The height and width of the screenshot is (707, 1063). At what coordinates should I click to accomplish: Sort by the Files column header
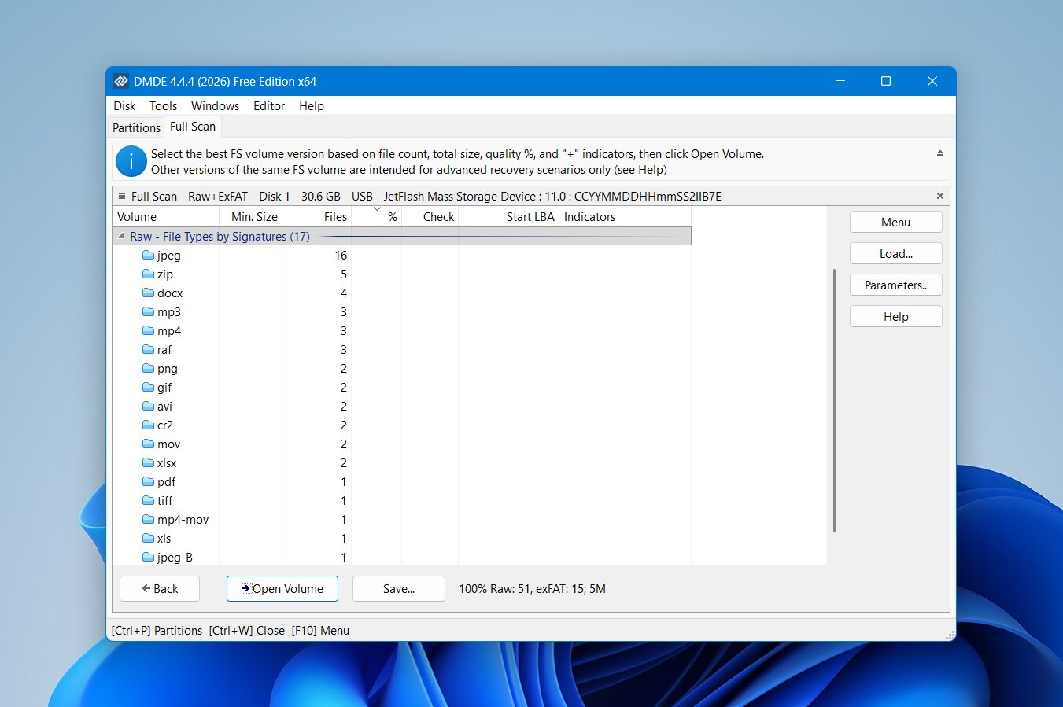pyautogui.click(x=316, y=216)
